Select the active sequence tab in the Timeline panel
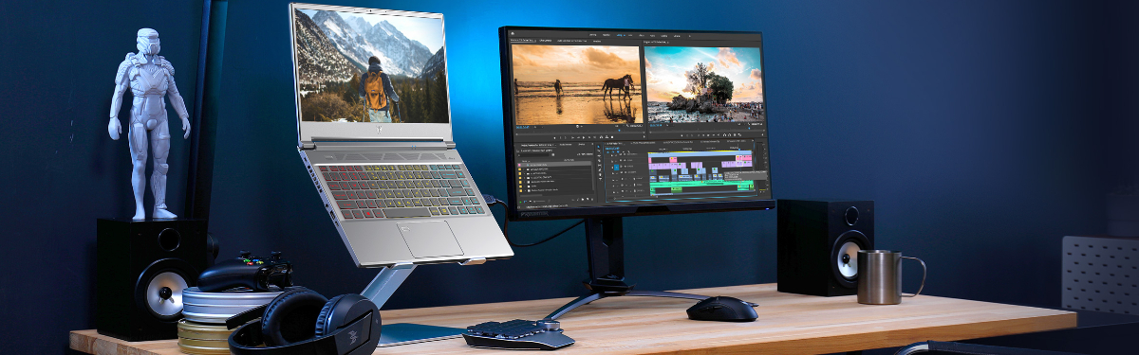 (614, 143)
